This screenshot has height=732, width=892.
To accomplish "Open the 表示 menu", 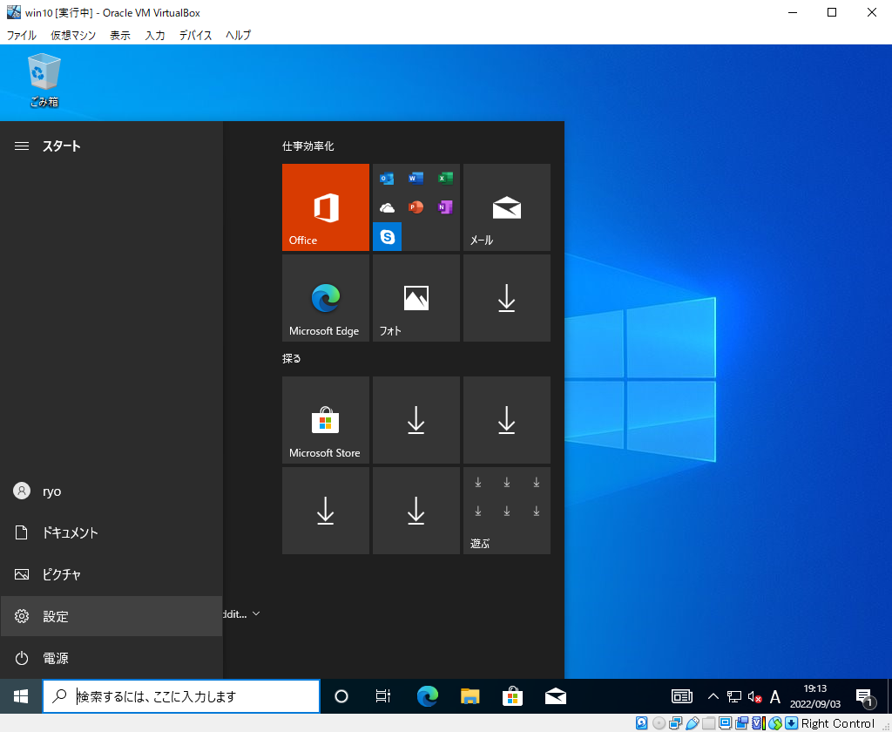I will 120,35.
